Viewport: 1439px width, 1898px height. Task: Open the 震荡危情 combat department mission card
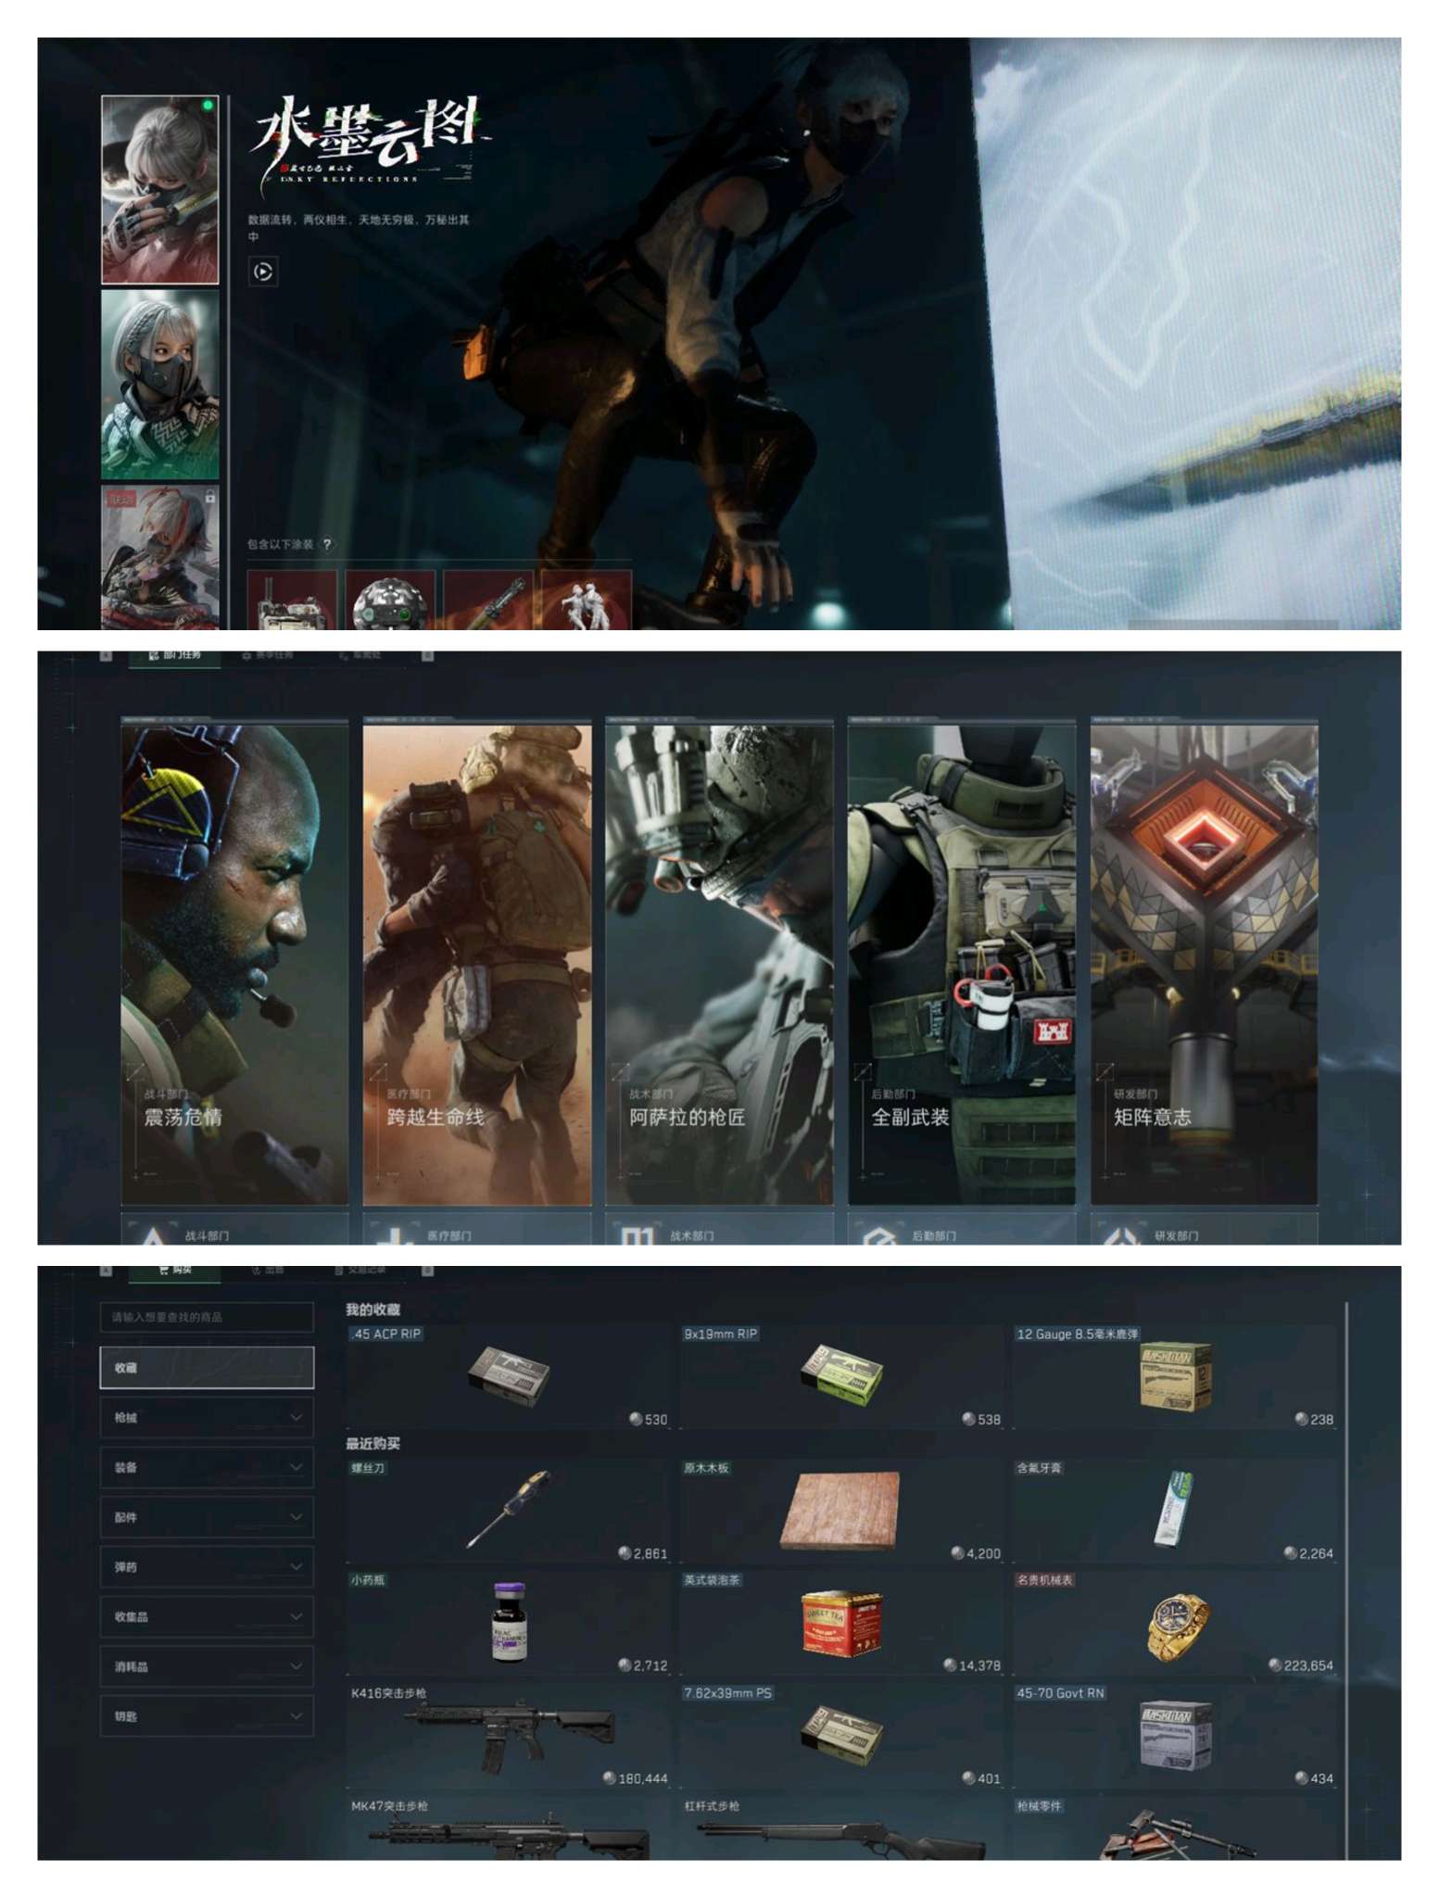click(234, 964)
